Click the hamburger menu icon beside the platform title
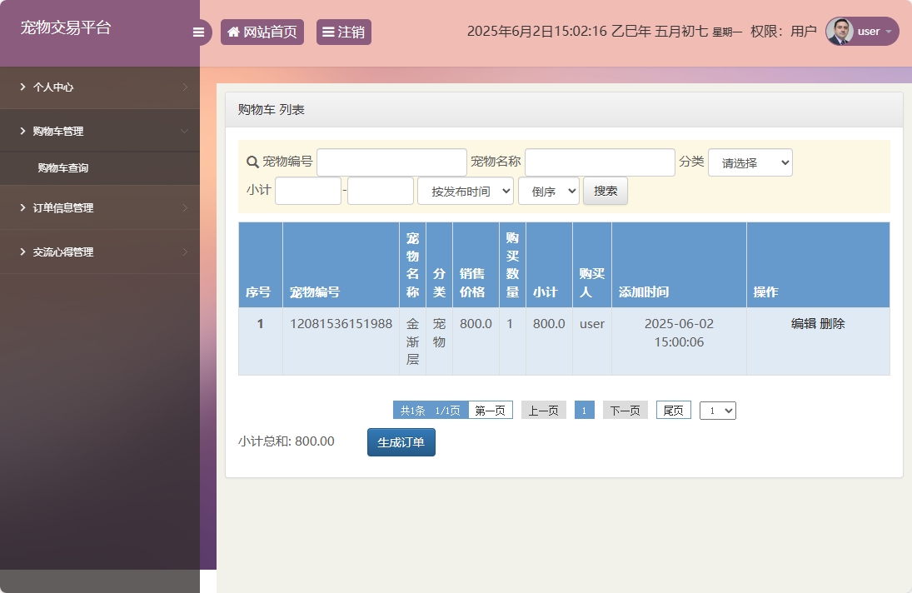The width and height of the screenshot is (912, 593). [x=198, y=32]
